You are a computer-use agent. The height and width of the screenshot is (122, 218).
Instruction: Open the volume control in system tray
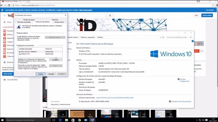(203, 120)
